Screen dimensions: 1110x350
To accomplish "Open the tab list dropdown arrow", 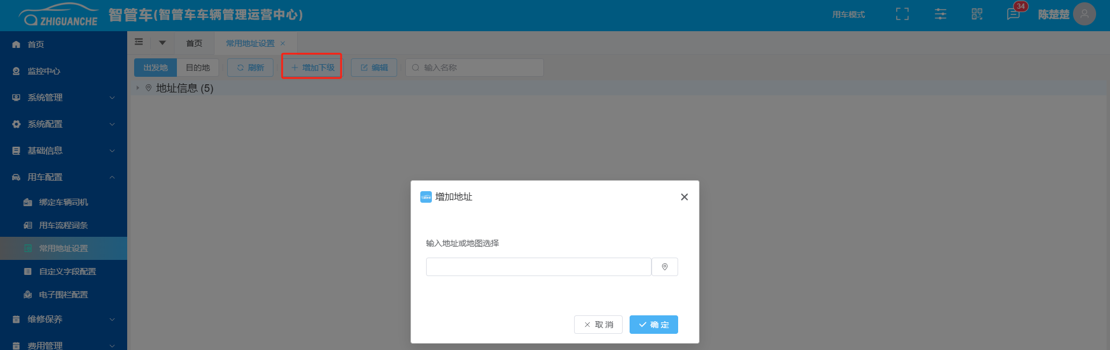I will pyautogui.click(x=162, y=43).
